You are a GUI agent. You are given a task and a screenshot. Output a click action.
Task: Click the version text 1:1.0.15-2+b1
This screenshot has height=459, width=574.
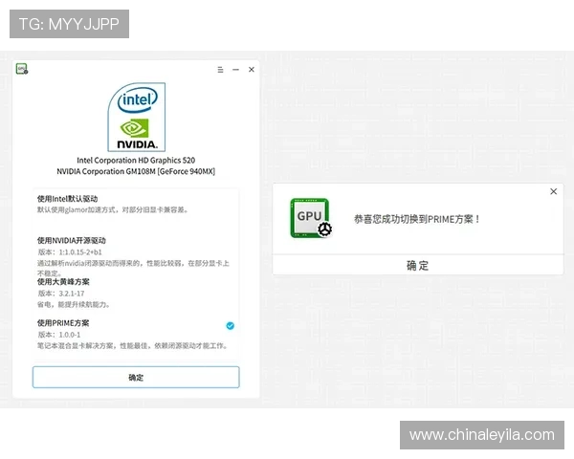pyautogui.click(x=80, y=251)
